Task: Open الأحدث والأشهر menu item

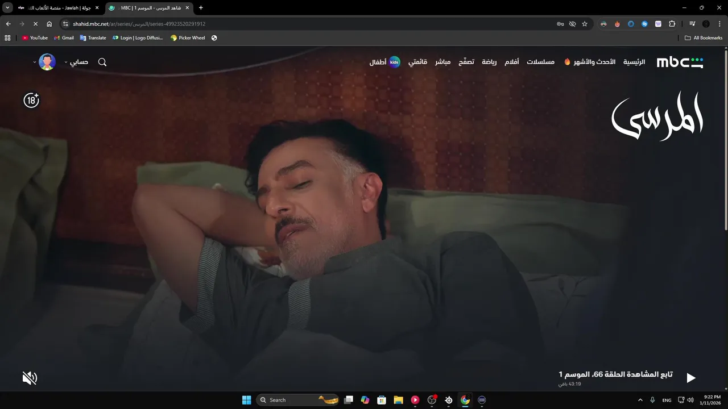Action: click(x=590, y=62)
